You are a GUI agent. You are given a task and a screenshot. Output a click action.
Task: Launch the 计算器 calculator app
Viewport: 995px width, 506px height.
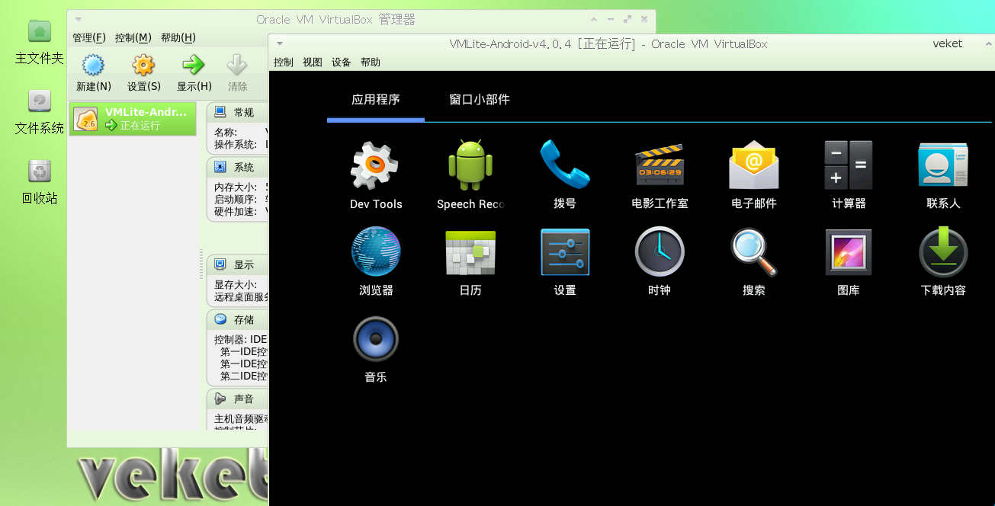pos(849,175)
